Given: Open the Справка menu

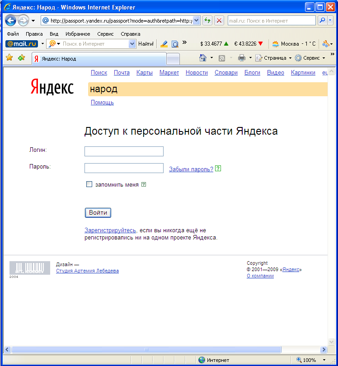Looking at the screenshot, I should (131, 34).
